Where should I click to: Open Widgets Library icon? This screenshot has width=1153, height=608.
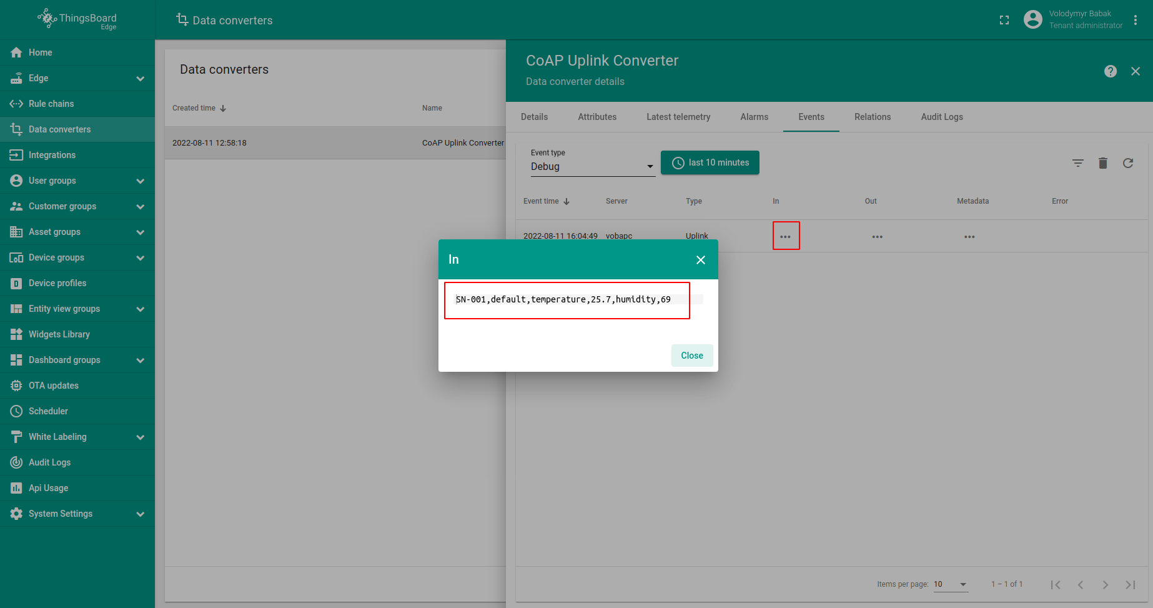coord(16,334)
